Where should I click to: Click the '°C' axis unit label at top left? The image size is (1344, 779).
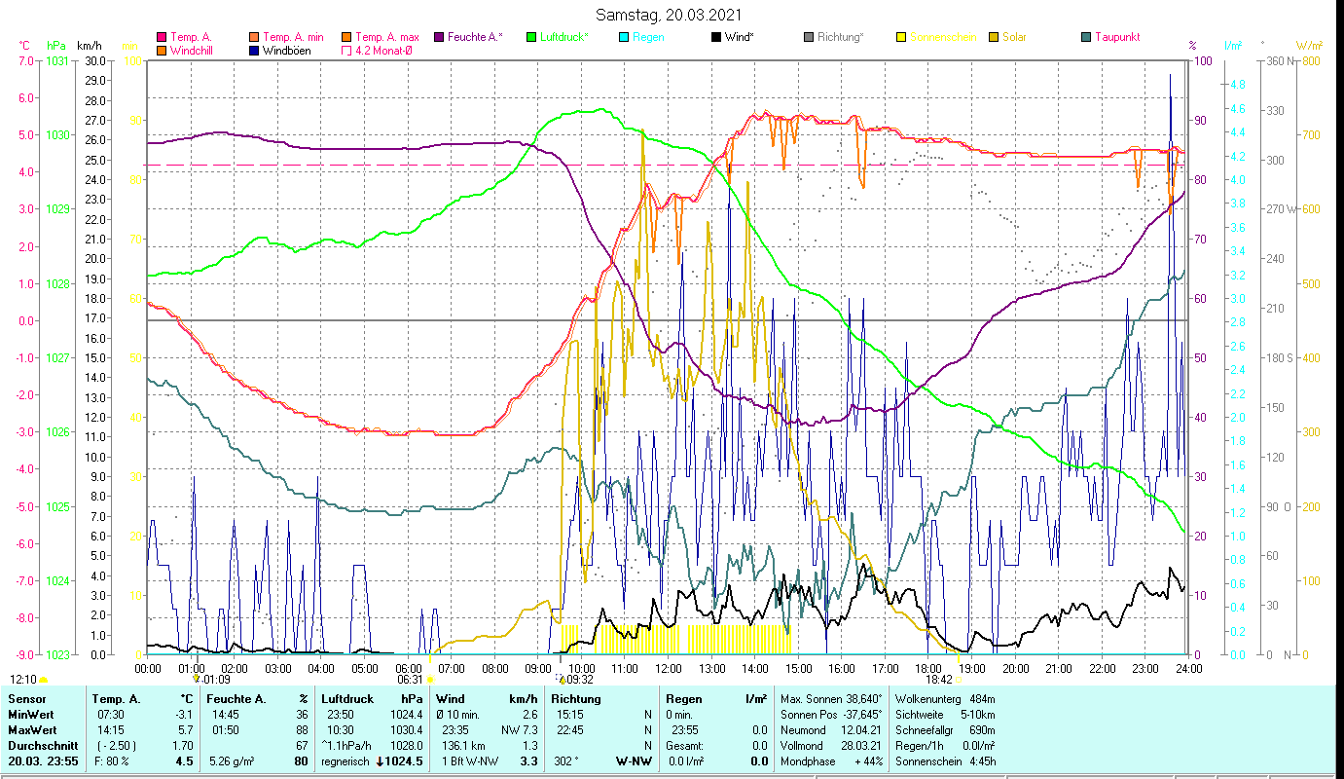click(x=25, y=46)
